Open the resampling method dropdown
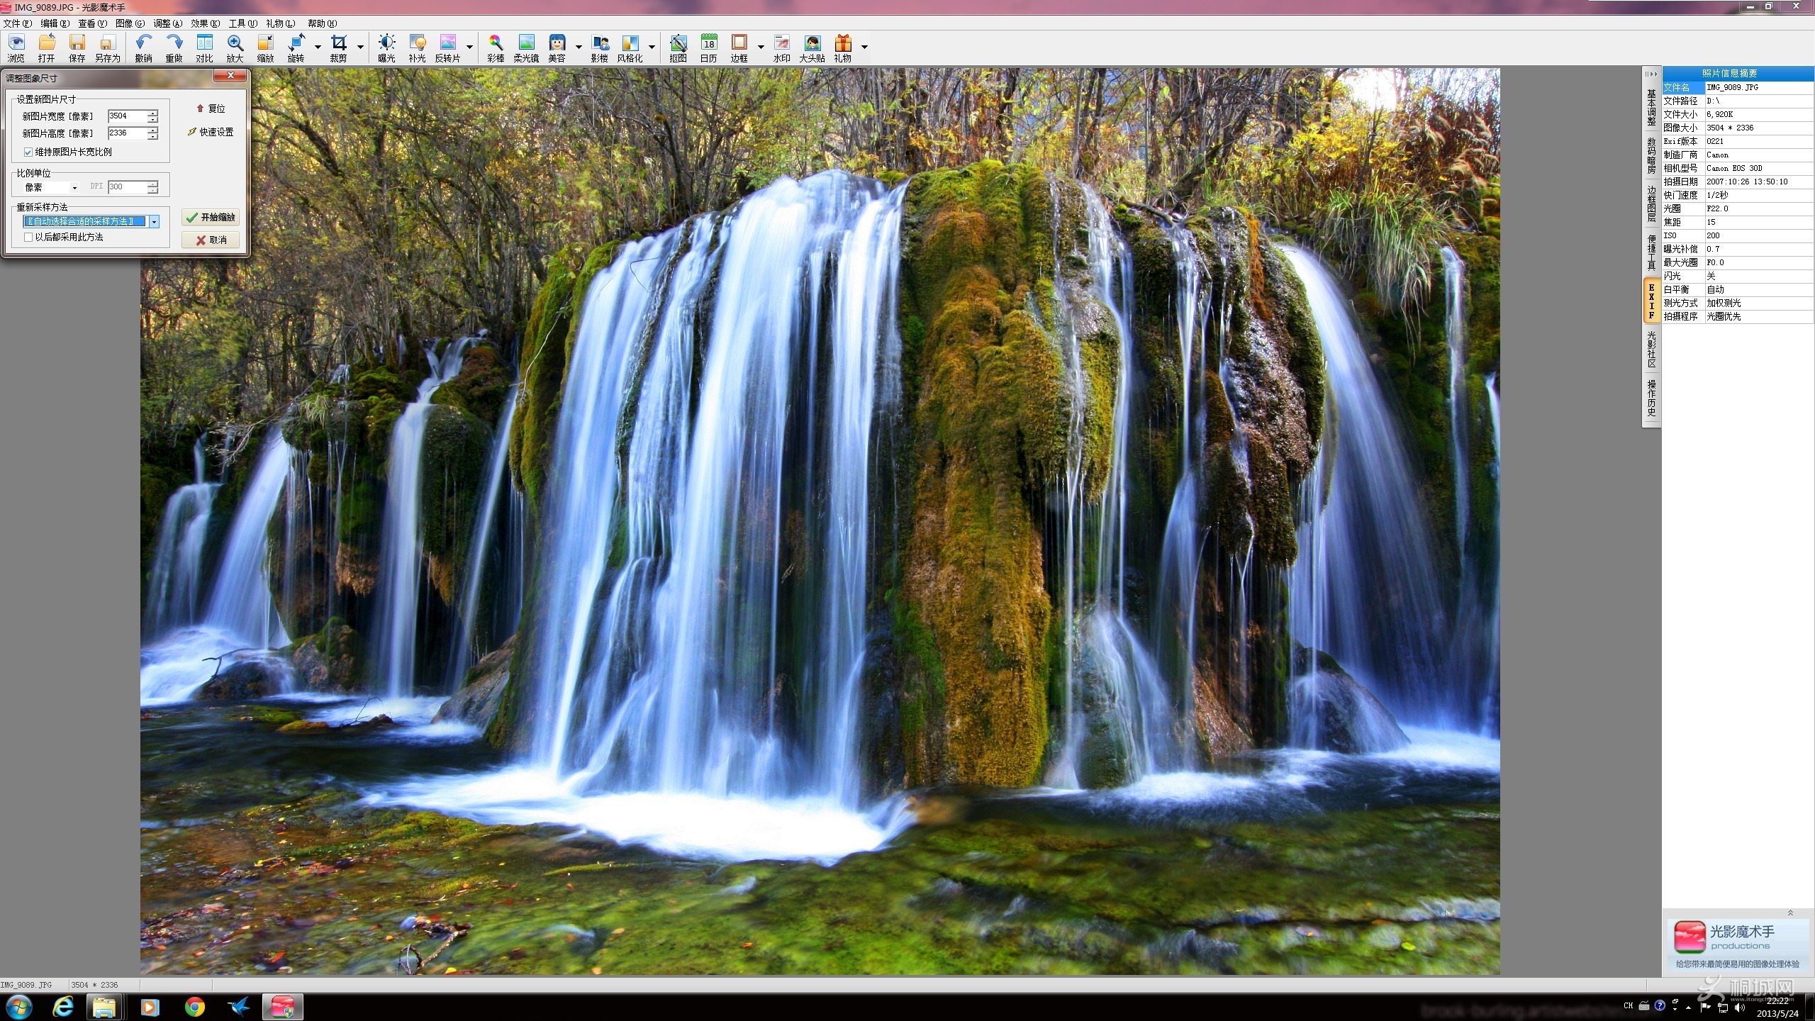Image resolution: width=1815 pixels, height=1021 pixels. tap(154, 222)
